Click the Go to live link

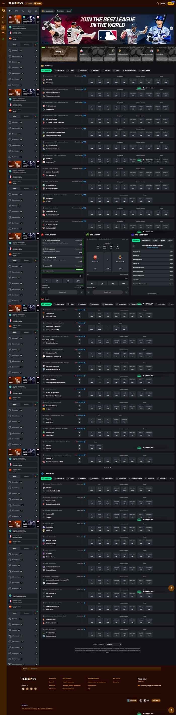click(107, 468)
